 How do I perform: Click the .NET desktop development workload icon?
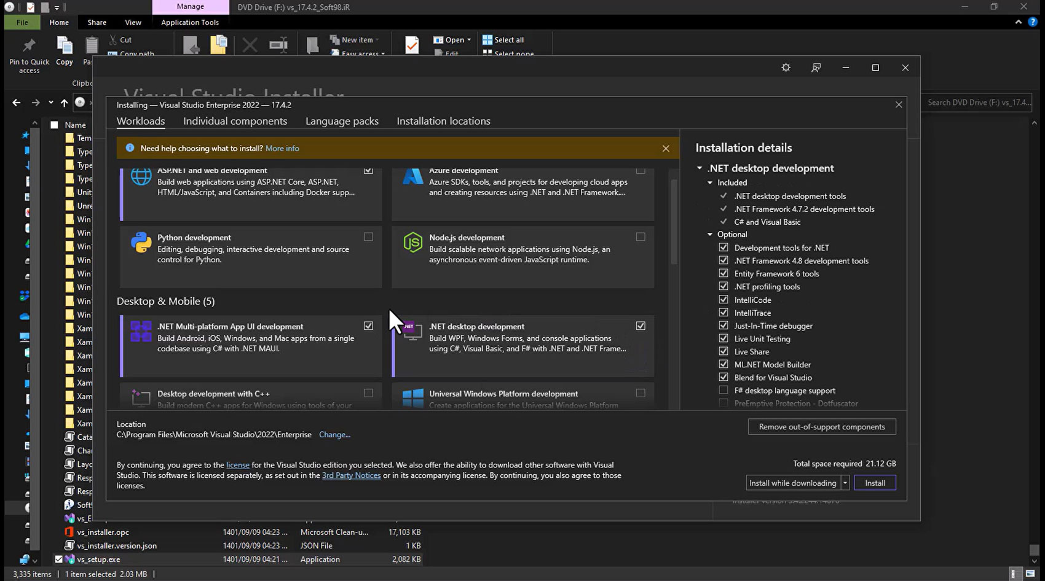pos(413,332)
